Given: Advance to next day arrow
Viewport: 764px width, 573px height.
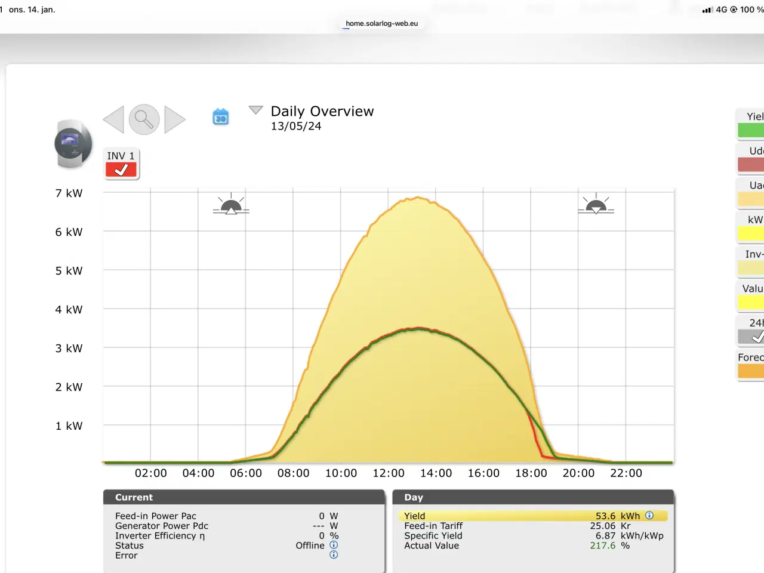Looking at the screenshot, I should [x=174, y=119].
